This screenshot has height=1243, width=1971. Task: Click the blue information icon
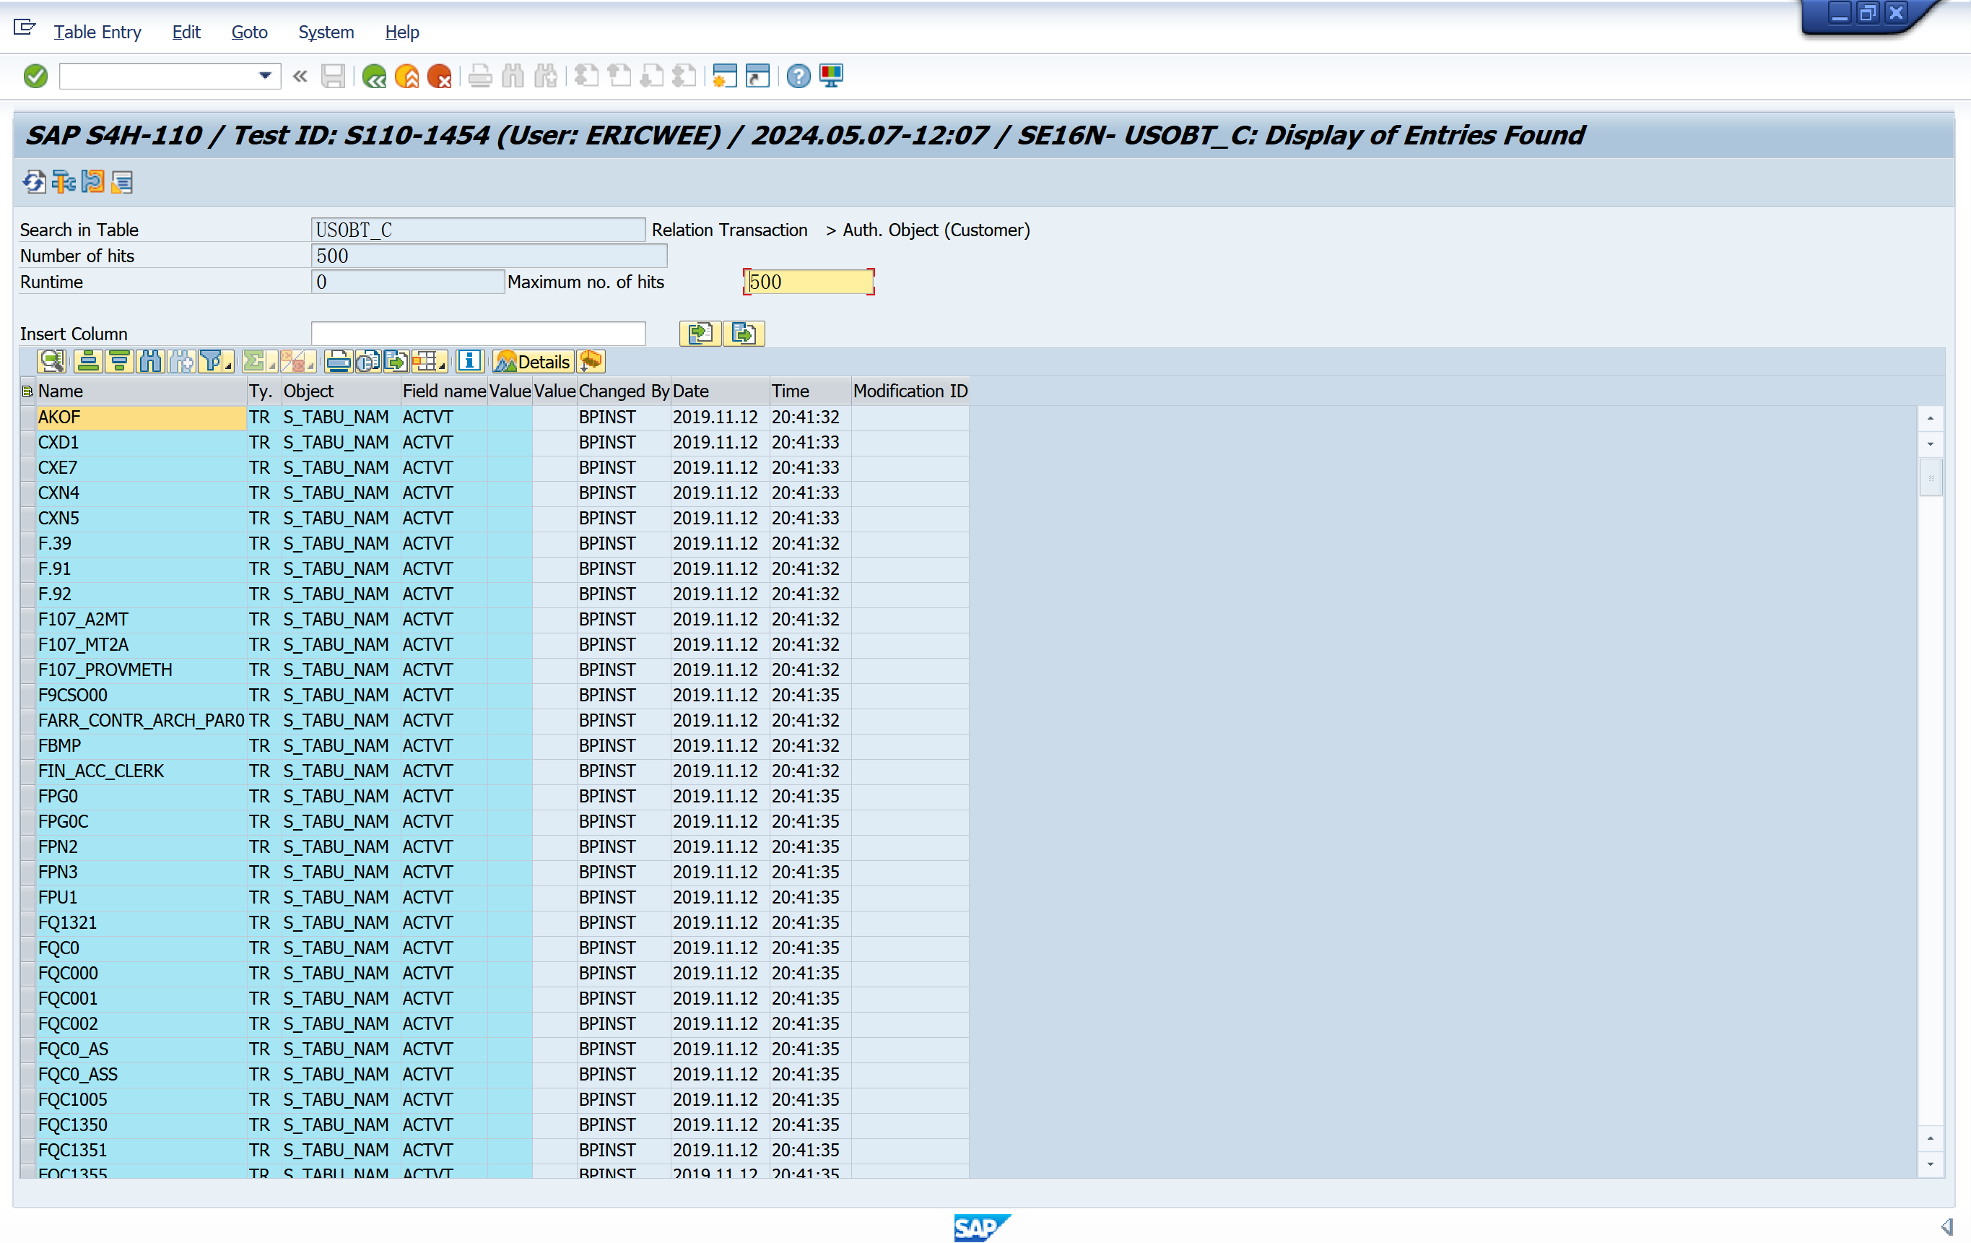(x=469, y=361)
